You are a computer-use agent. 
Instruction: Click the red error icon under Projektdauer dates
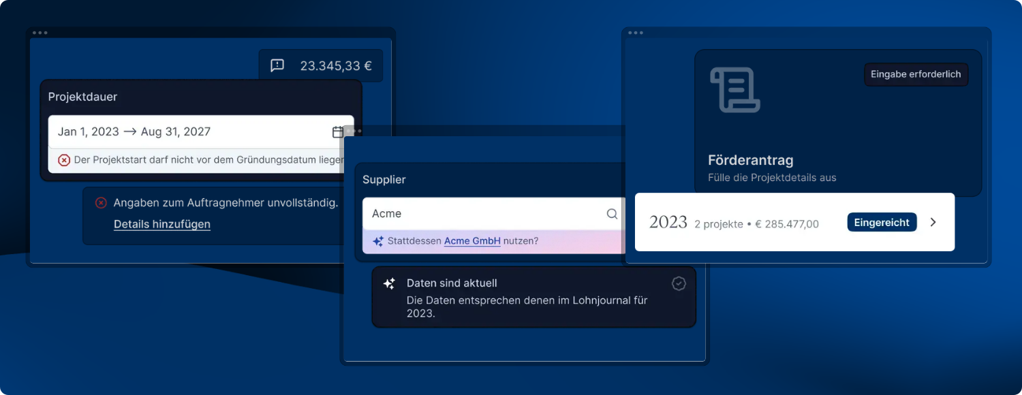[x=64, y=160]
